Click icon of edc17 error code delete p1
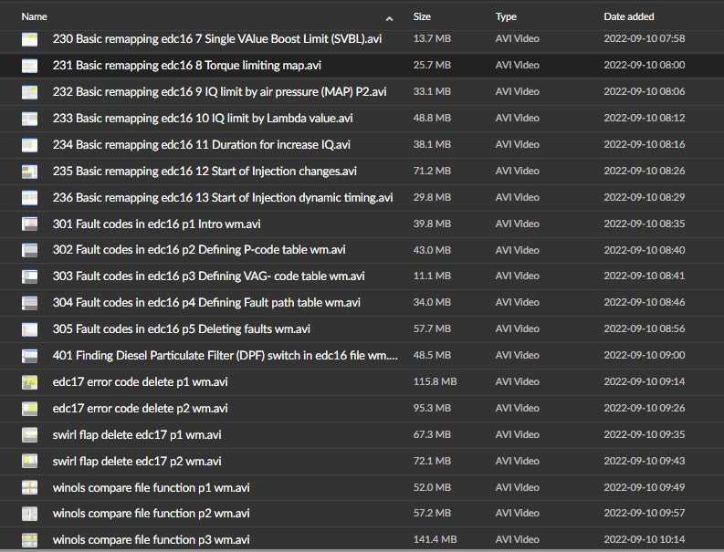Viewport: 724px width, 552px height. 30,382
